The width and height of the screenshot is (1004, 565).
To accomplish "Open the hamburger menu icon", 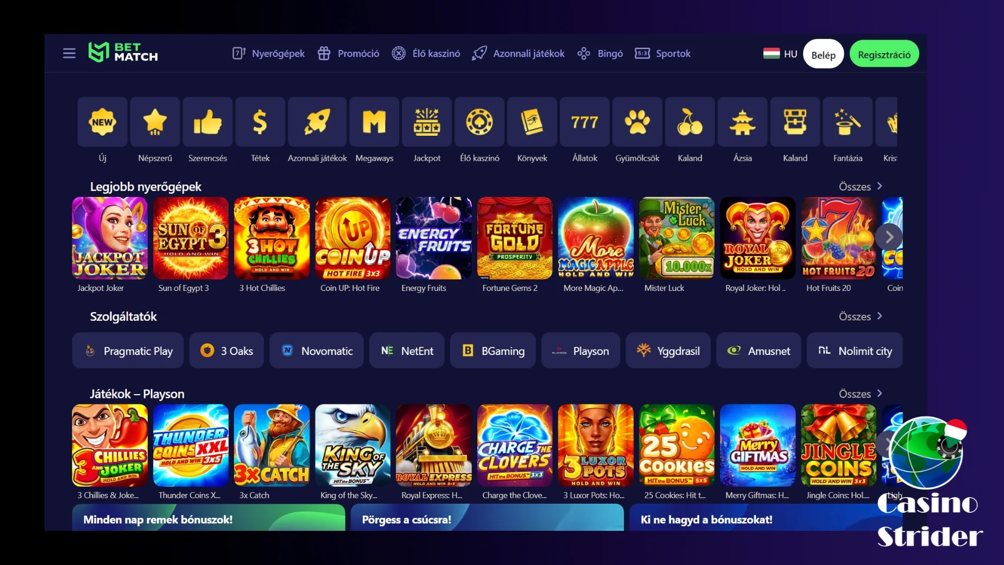I will coord(69,53).
